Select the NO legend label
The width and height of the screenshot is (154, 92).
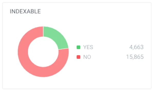tap(87, 57)
